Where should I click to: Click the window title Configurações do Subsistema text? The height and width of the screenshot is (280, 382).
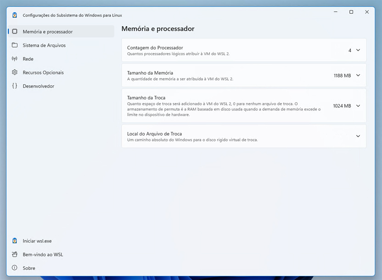73,15
